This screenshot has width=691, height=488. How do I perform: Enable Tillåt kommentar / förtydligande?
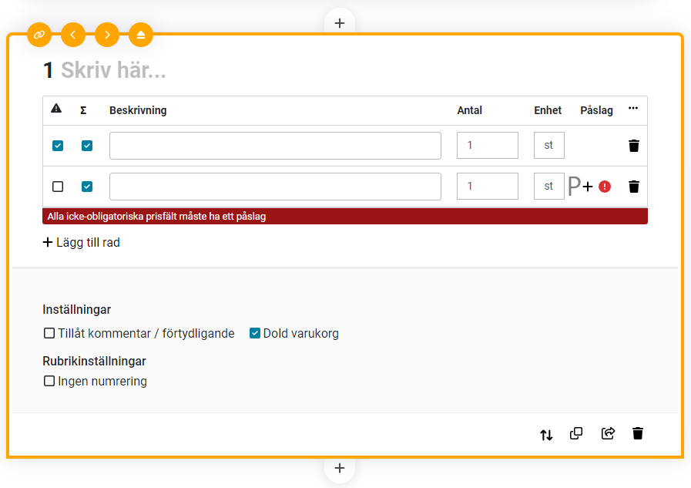point(49,333)
